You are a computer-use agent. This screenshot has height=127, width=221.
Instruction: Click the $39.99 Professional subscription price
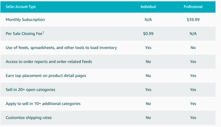[x=193, y=20]
